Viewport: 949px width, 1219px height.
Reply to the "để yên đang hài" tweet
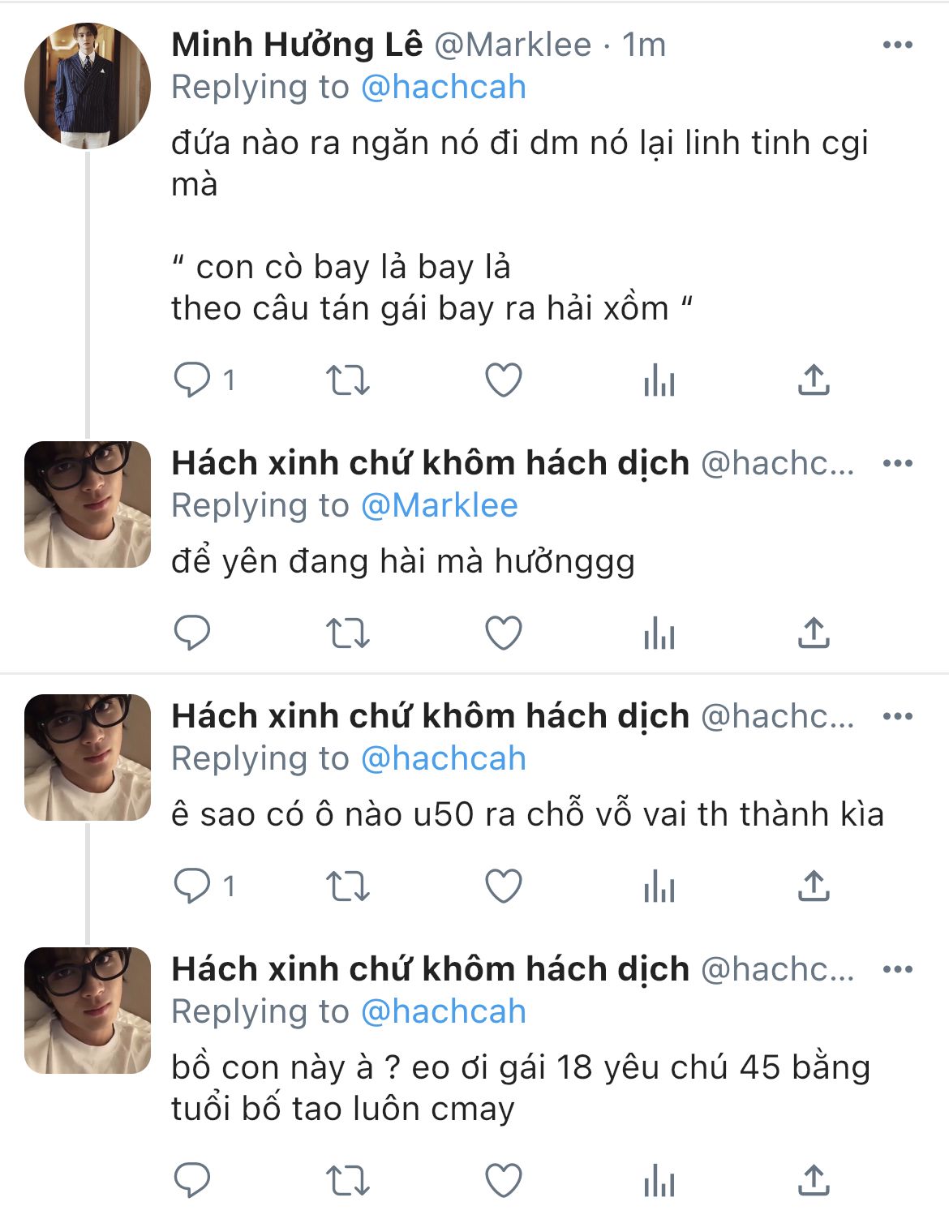coord(192,633)
